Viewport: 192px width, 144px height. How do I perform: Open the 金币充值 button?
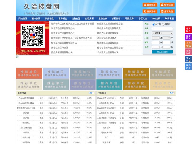(167, 11)
